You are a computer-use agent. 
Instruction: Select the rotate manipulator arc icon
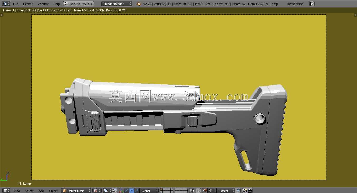coord(132,191)
